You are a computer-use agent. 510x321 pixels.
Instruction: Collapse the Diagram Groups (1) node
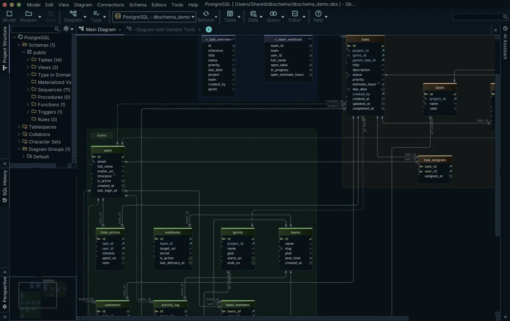pos(19,149)
